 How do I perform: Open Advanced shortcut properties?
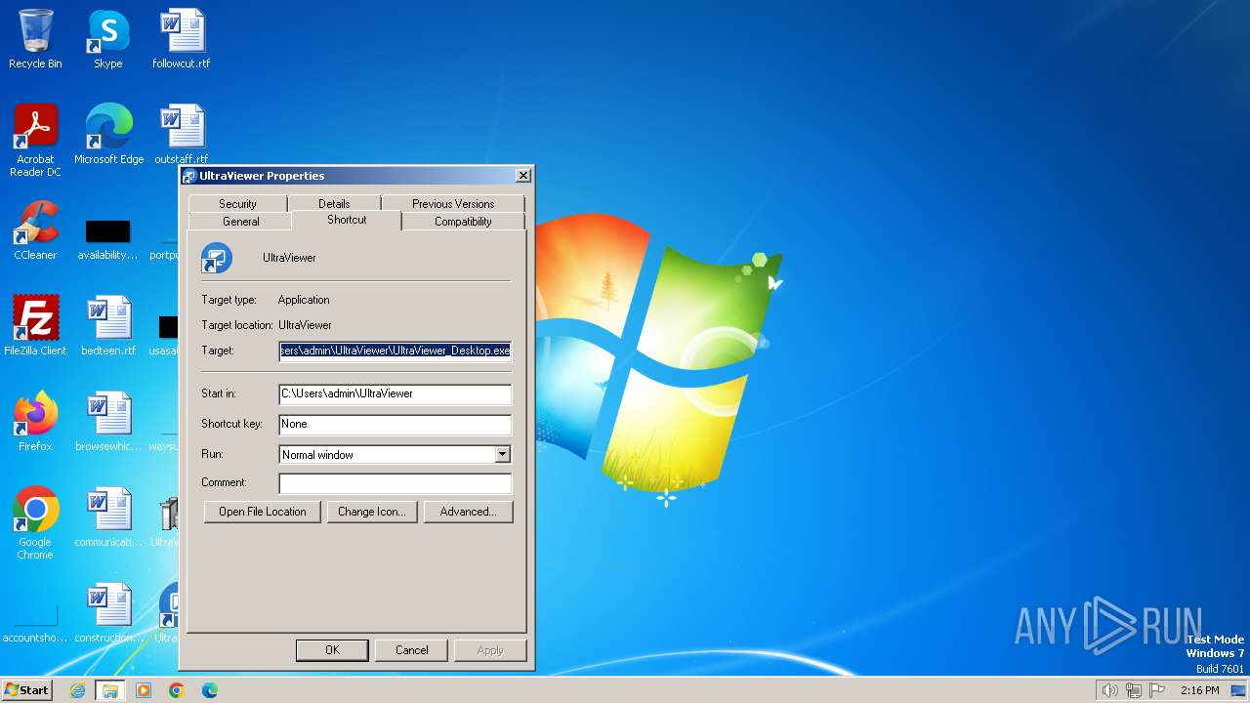[468, 512]
